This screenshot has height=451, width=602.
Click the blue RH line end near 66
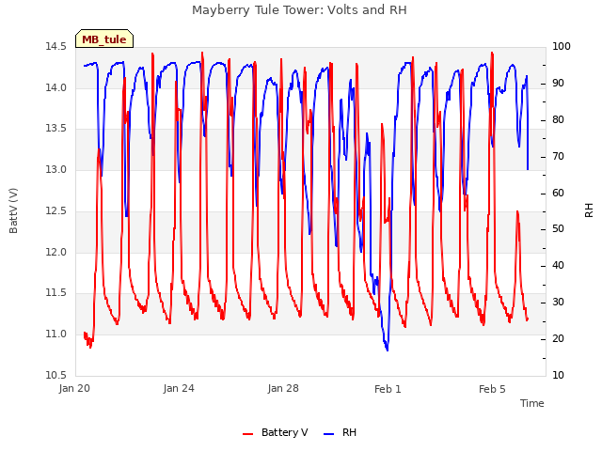click(x=528, y=169)
